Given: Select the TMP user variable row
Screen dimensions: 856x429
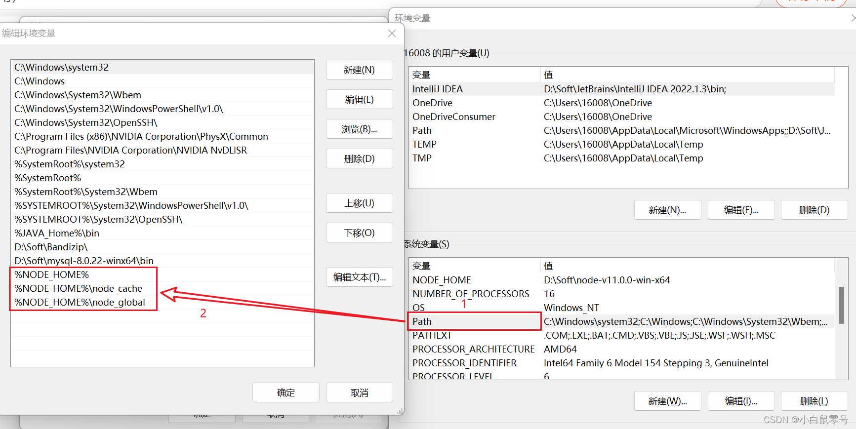Looking at the screenshot, I should tap(622, 158).
